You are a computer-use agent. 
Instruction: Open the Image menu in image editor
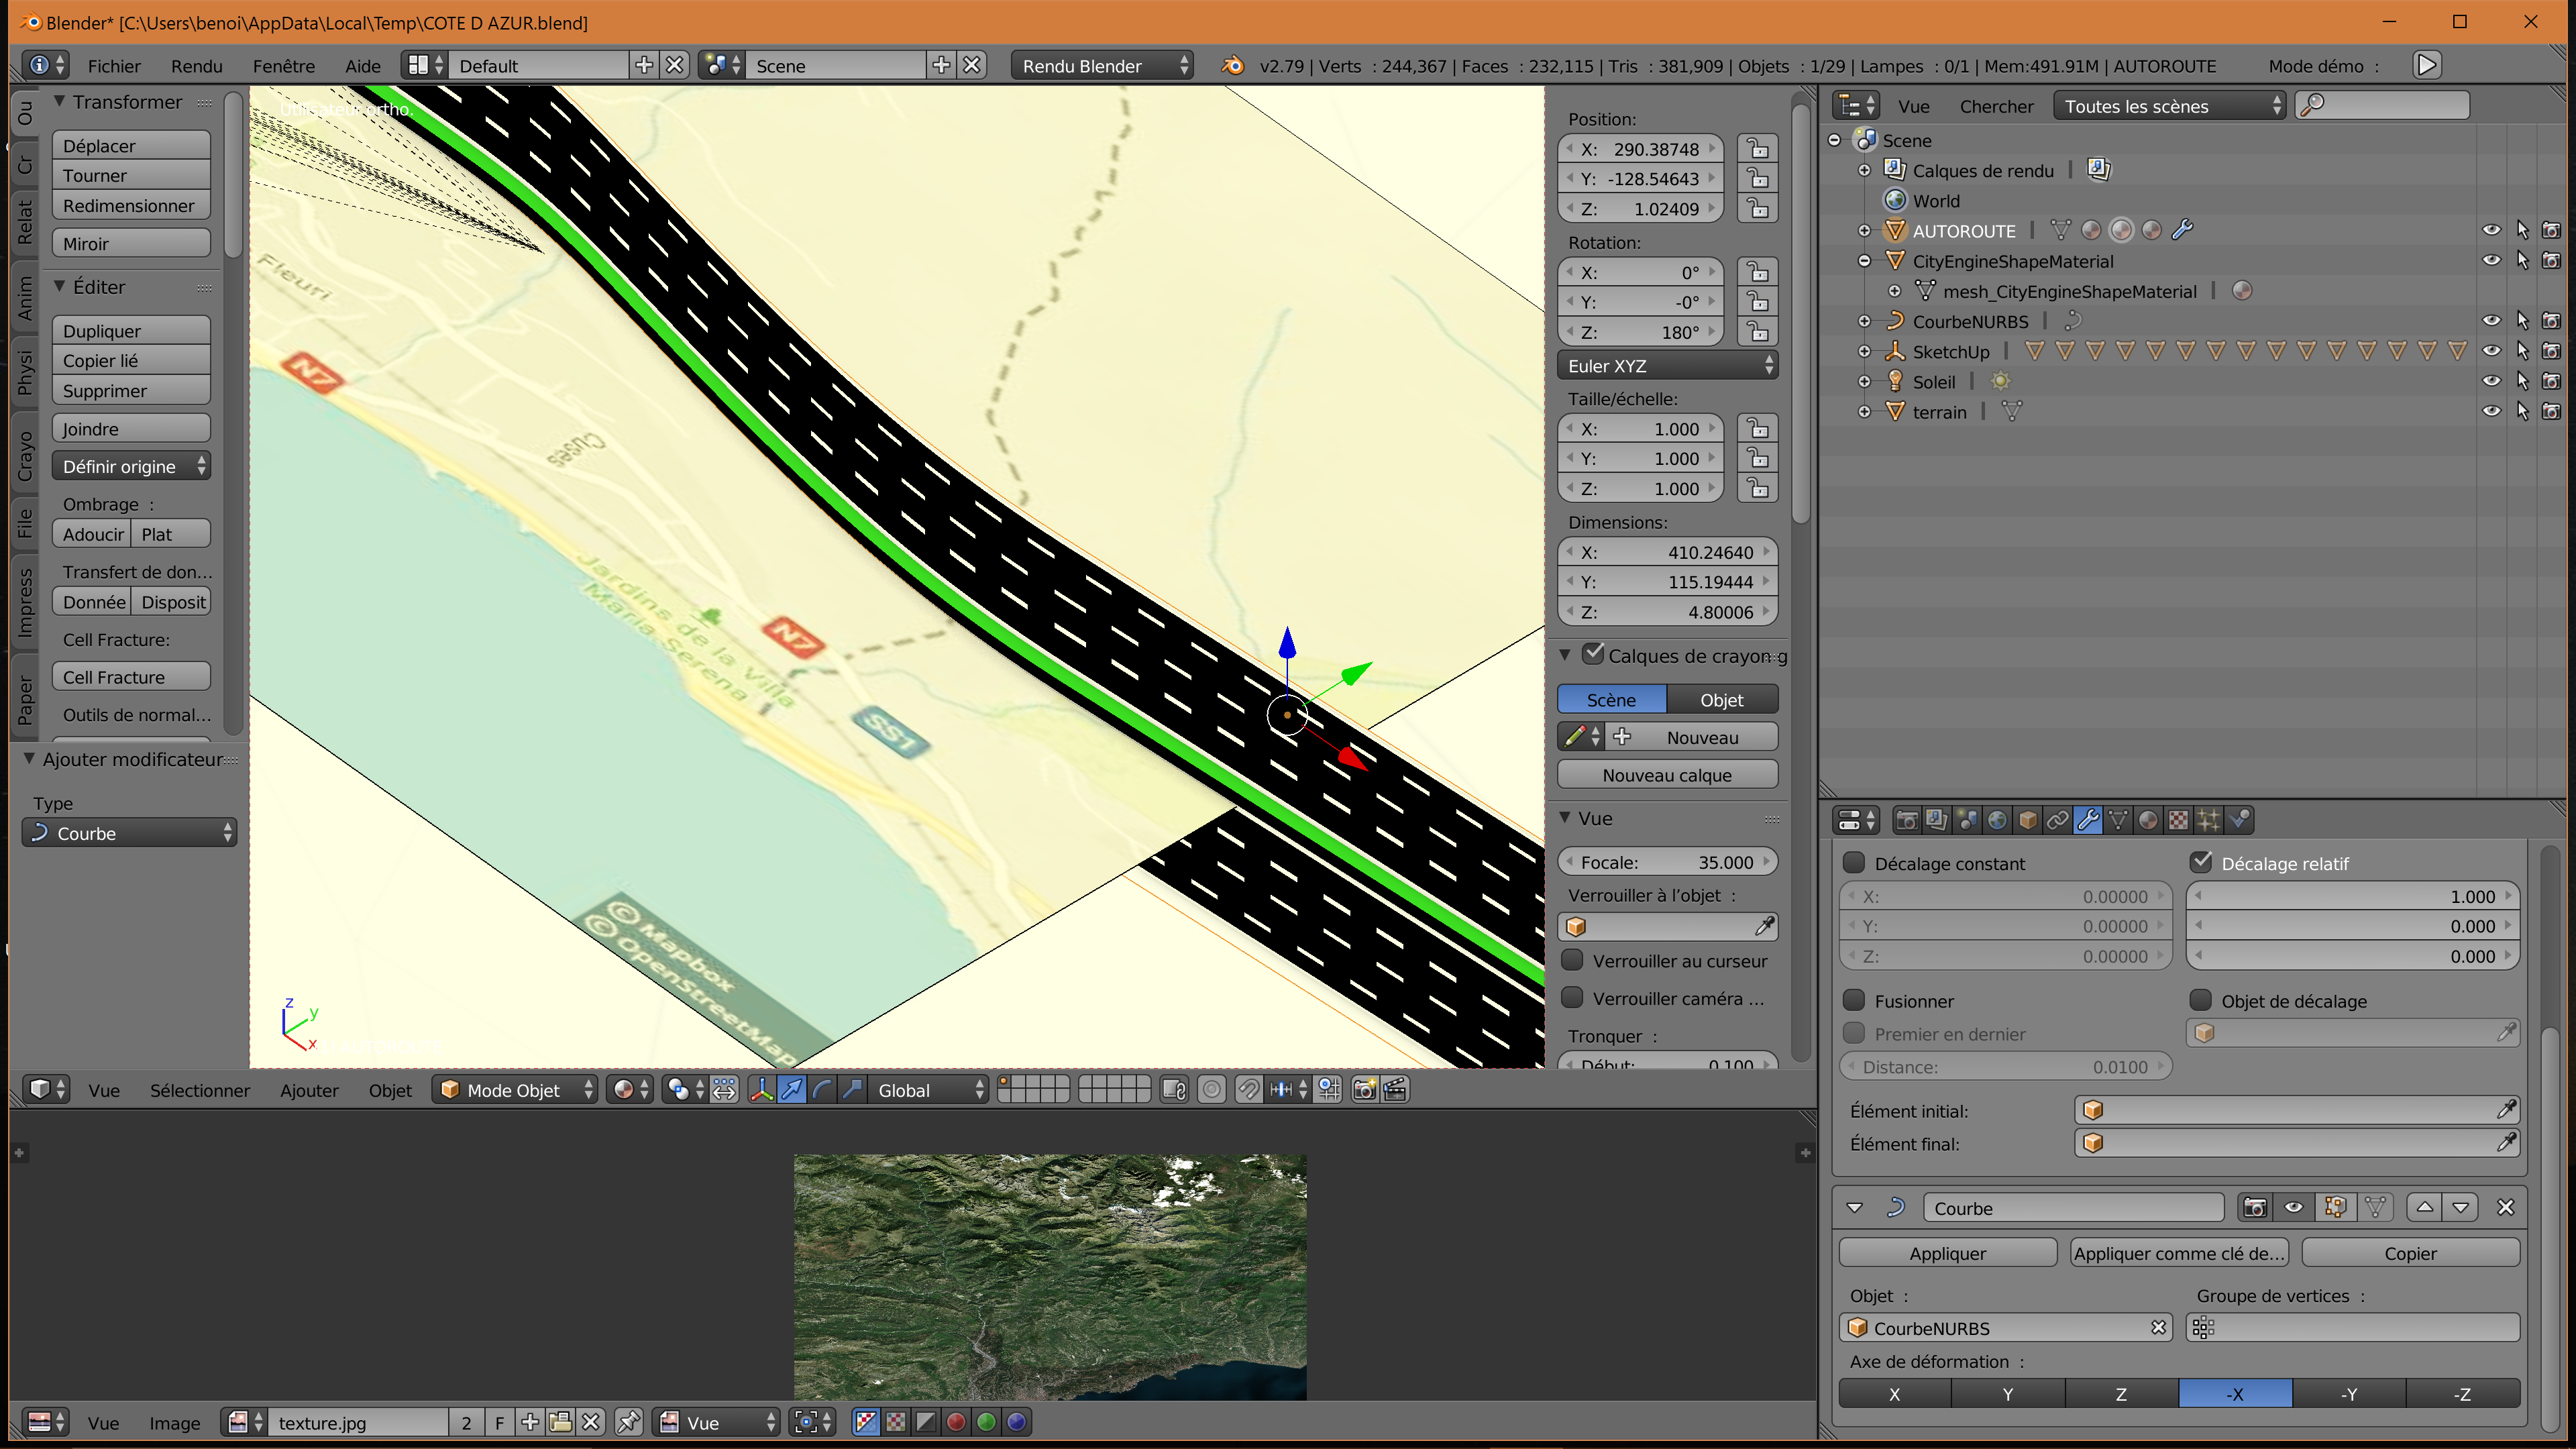pyautogui.click(x=174, y=1423)
